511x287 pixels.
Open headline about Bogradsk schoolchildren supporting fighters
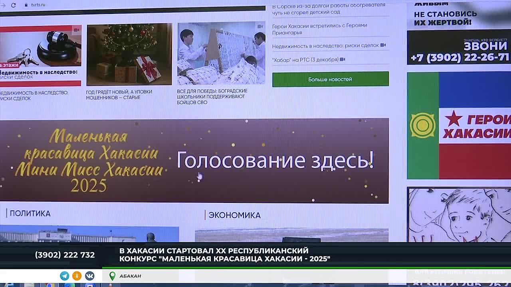coord(212,97)
